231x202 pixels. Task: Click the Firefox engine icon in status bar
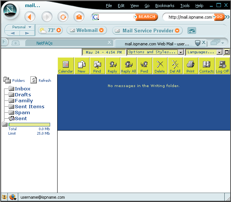pyautogui.click(x=13, y=197)
